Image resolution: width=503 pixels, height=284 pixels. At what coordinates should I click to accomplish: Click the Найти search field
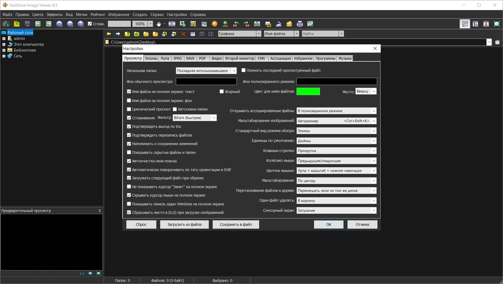(x=320, y=34)
